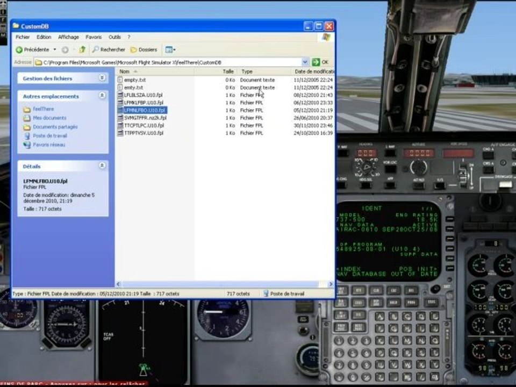Sort files by Nom column
The image size is (516, 387).
coord(155,71)
